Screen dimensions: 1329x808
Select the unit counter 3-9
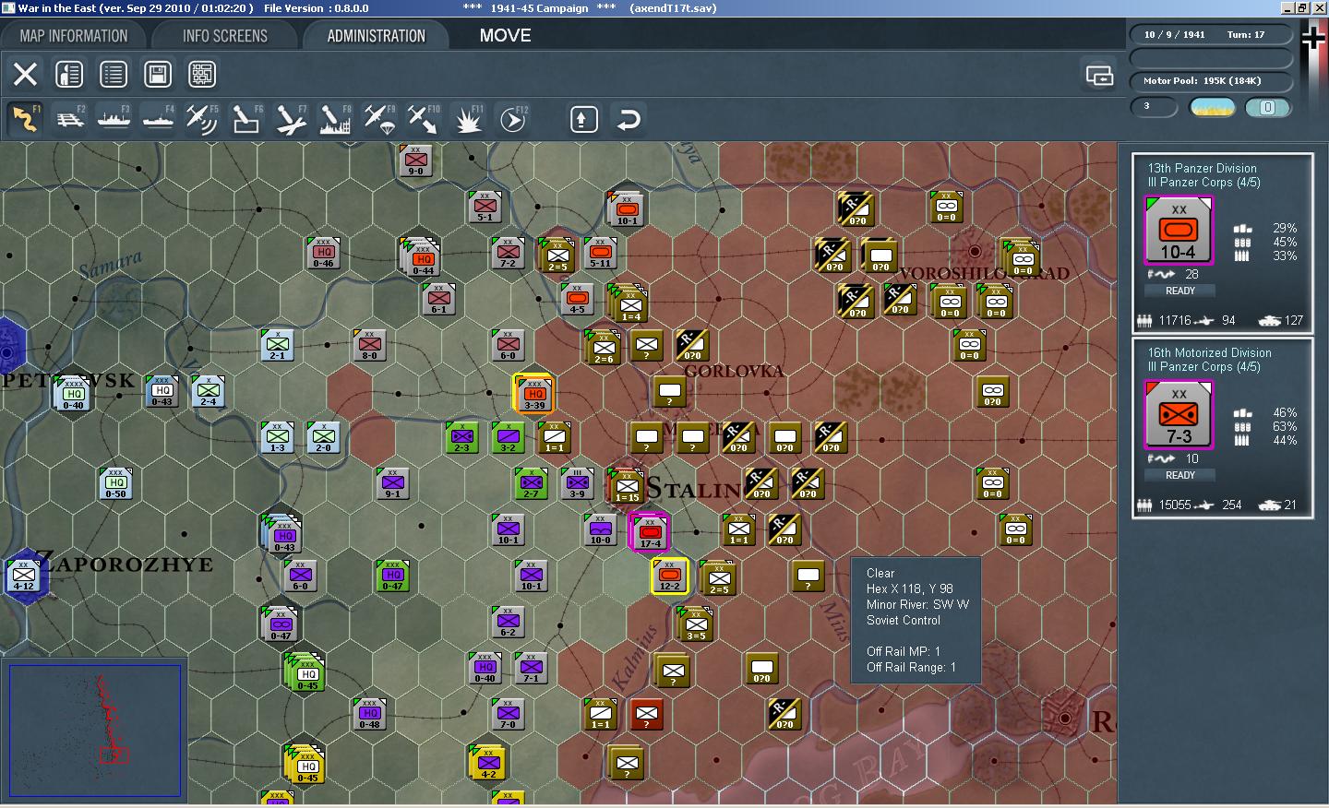point(577,483)
